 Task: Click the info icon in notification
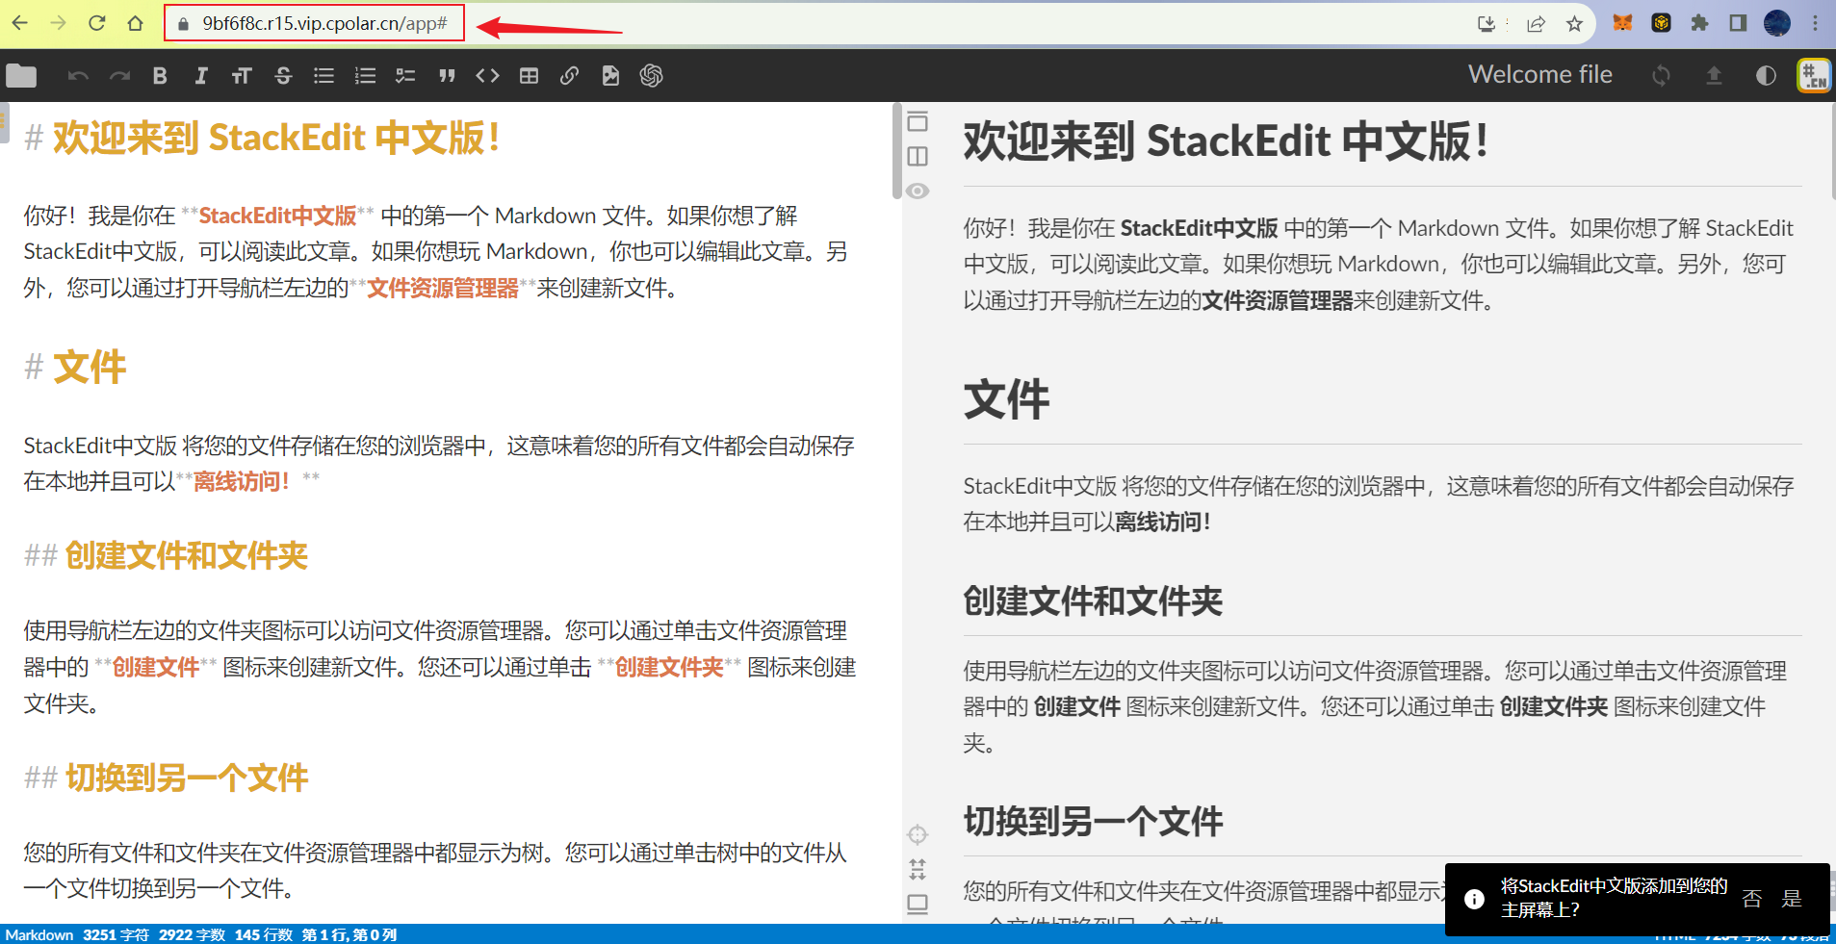1474,899
